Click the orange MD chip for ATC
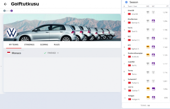The height and width of the screenshot is (109, 170). pyautogui.click(x=148, y=47)
